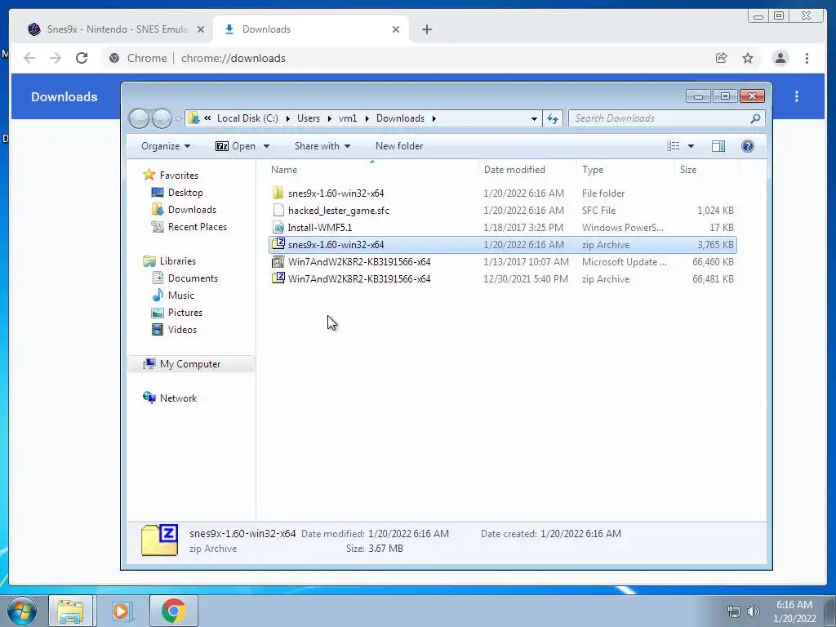Open Chrome's three-dot main menu

tap(807, 58)
